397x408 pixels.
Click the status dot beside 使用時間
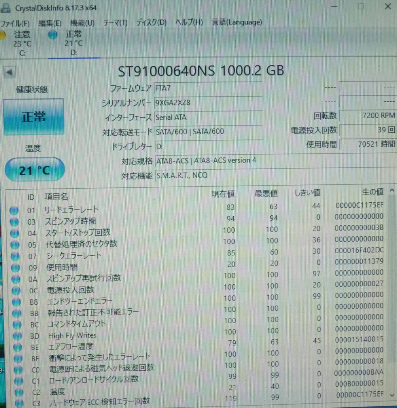coord(15,268)
